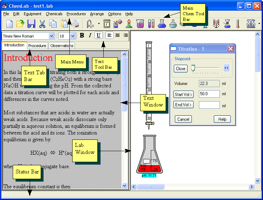Click the End Vol input field
The image size is (263, 200).
(x=209, y=105)
